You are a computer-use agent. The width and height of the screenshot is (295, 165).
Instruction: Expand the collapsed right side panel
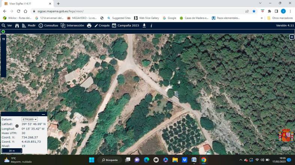292,37
